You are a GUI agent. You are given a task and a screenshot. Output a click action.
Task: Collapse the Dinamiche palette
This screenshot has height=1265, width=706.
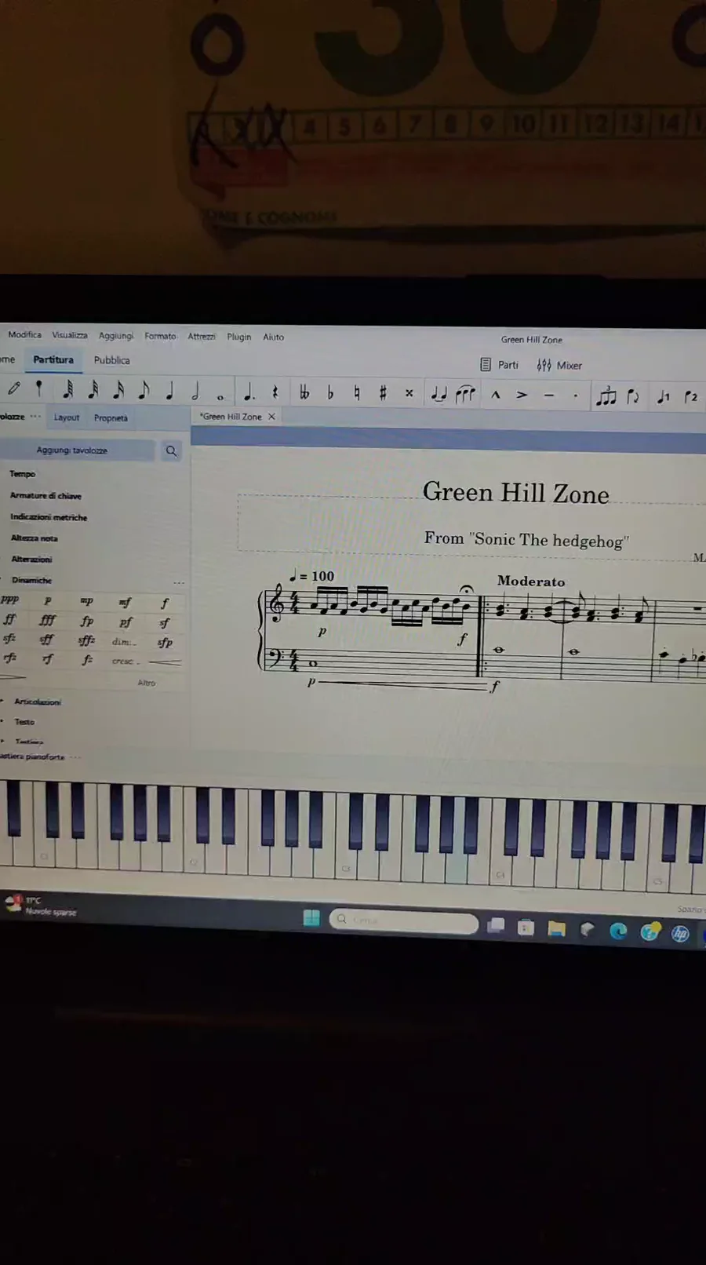point(31,581)
